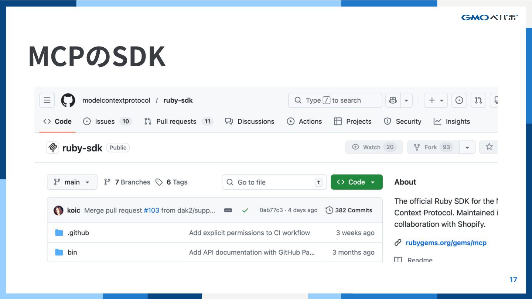Click the GitHub Octocat logo

(x=68, y=100)
